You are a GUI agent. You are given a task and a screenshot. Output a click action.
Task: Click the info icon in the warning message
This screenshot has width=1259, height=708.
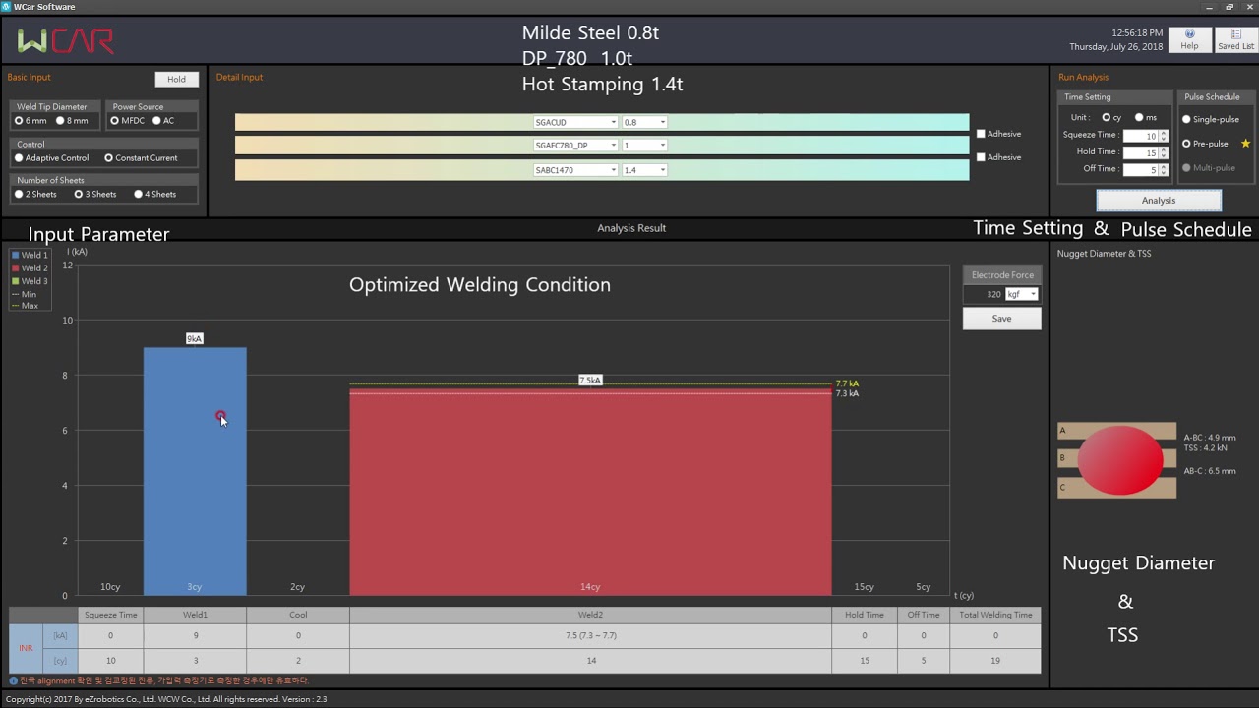point(14,680)
